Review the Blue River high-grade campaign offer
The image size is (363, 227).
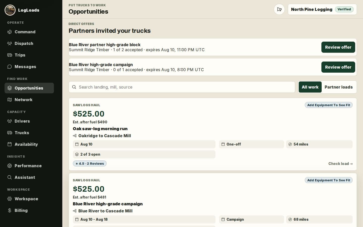click(x=338, y=67)
